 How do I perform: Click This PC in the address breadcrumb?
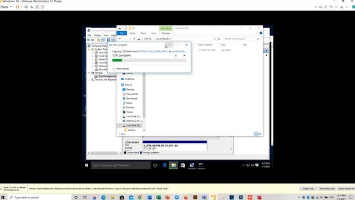click(148, 39)
